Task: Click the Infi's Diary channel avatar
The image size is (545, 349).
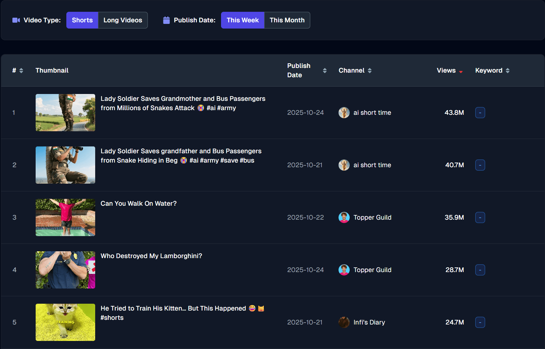Action: pos(344,322)
